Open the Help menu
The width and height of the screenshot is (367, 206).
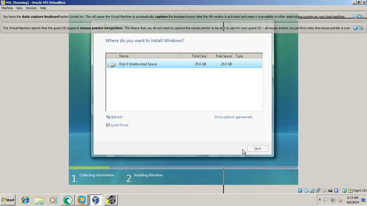[x=43, y=8]
